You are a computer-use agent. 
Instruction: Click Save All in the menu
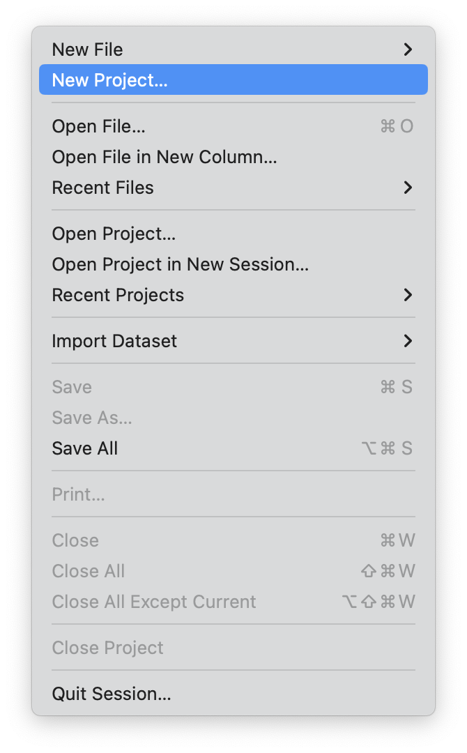(85, 448)
